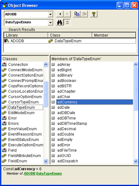Click the View Definition icon
This screenshot has height=186, width=139.
[84, 14]
